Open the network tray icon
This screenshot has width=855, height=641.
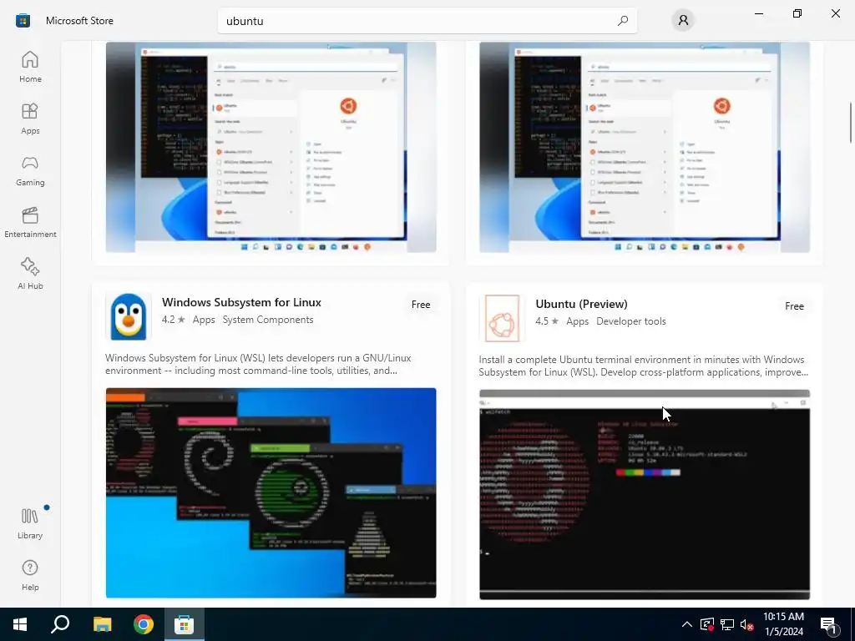[x=727, y=624]
